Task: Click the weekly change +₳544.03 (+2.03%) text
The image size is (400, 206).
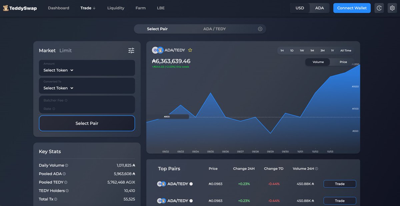Action: point(170,67)
